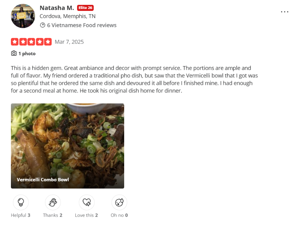Image resolution: width=301 pixels, height=225 pixels.
Task: Open the Vermicelli Combo Bowl photo
Action: (x=67, y=146)
